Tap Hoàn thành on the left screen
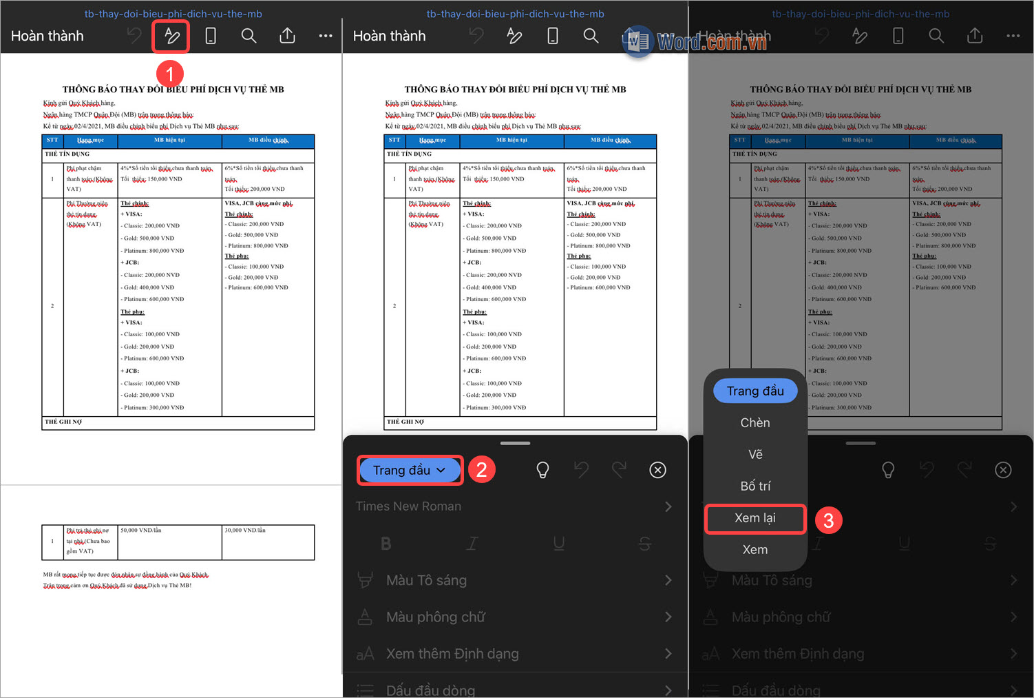The image size is (1034, 698). [48, 36]
